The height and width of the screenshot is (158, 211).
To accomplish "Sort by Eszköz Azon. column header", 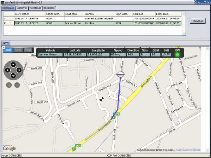I will tap(55, 14).
